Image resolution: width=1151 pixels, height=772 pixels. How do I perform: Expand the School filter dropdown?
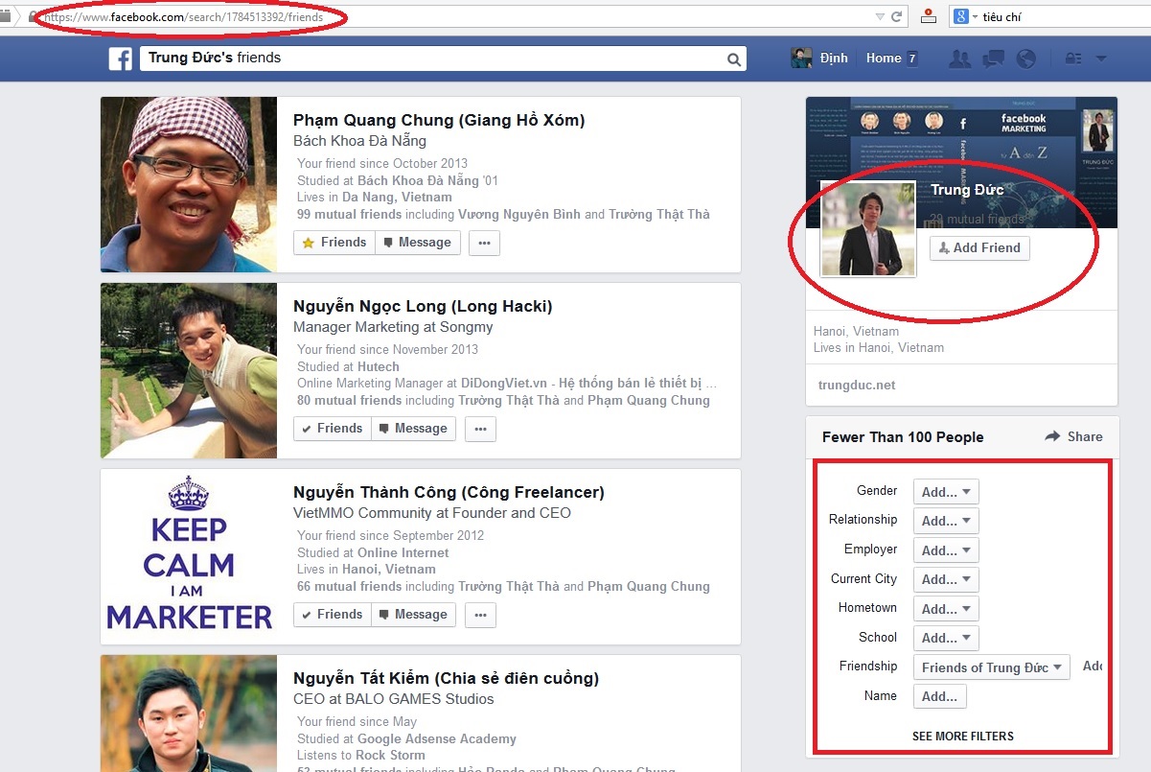coord(946,638)
